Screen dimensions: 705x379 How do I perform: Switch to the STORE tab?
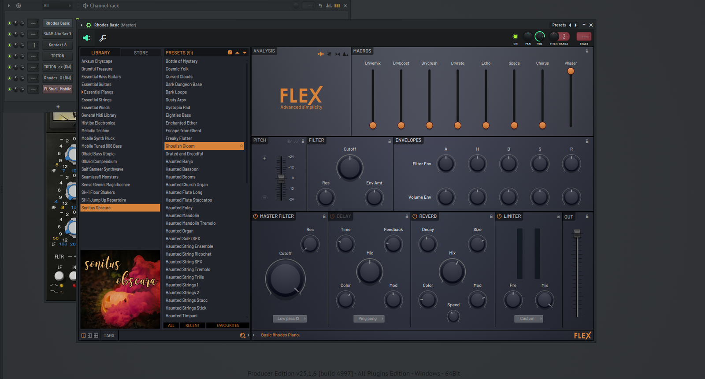click(141, 52)
